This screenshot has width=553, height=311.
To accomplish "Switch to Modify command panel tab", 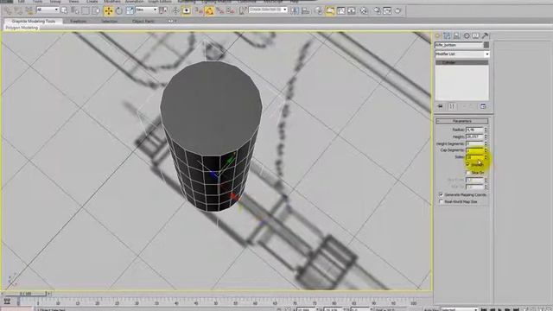I will click(x=448, y=35).
